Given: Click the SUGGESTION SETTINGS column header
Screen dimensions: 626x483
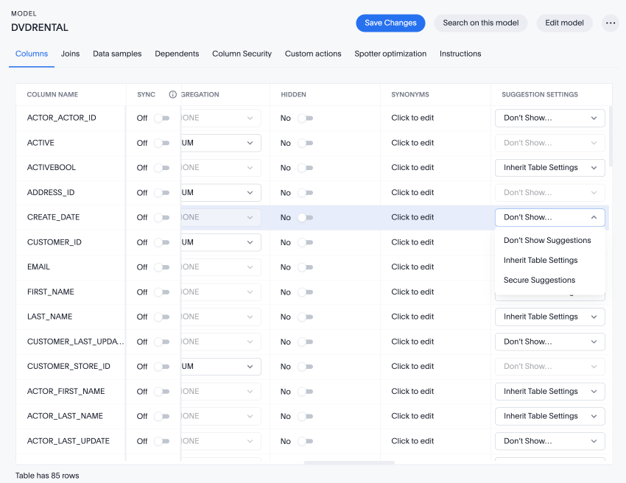Looking at the screenshot, I should (539, 94).
